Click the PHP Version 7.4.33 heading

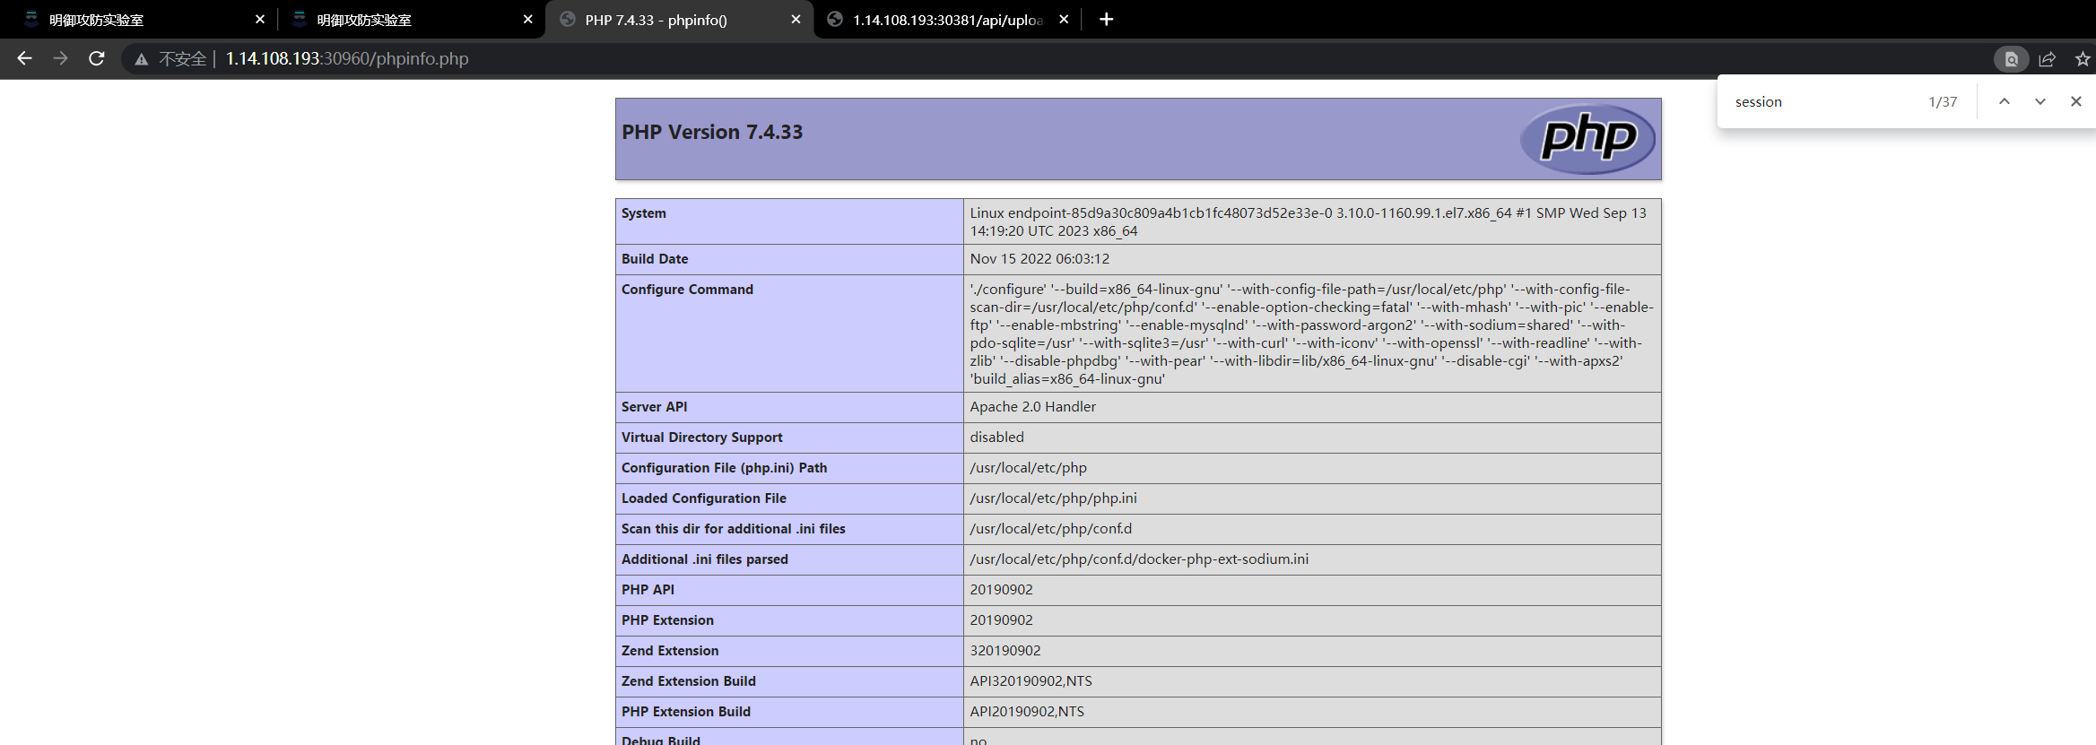click(x=712, y=132)
